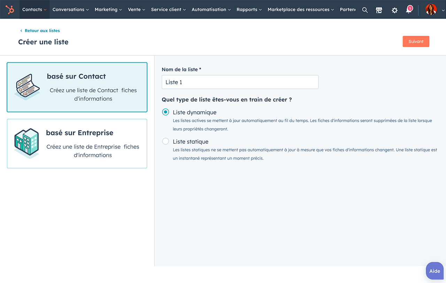
Task: Click the contact card illustration icon
Action: [x=27, y=87]
